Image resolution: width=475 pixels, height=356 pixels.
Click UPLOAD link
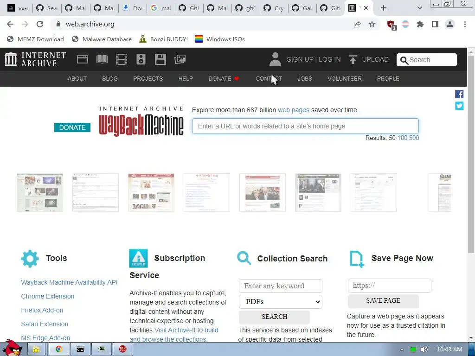tap(375, 59)
